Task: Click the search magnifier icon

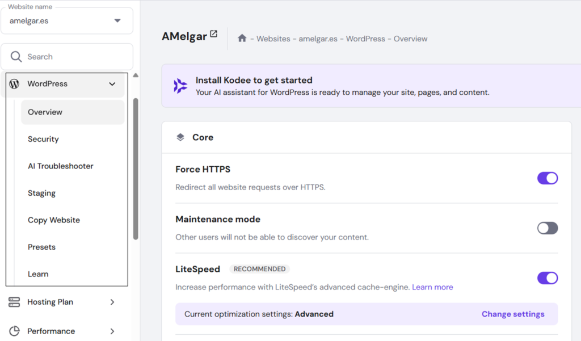Action: point(16,57)
